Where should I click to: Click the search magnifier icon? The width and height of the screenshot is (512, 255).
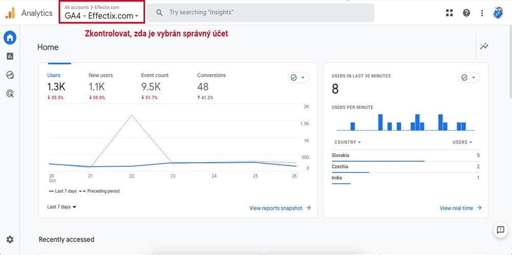click(x=159, y=13)
